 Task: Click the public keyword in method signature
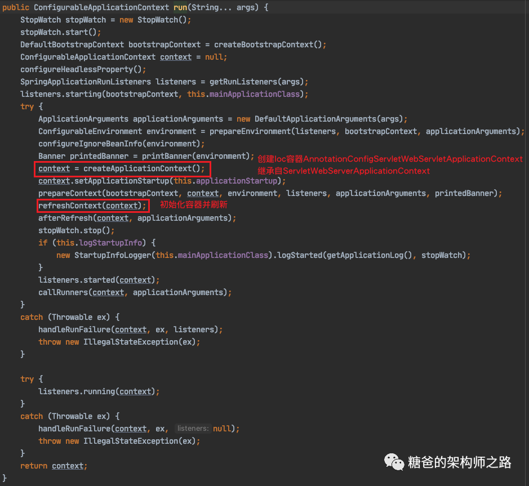(x=16, y=7)
